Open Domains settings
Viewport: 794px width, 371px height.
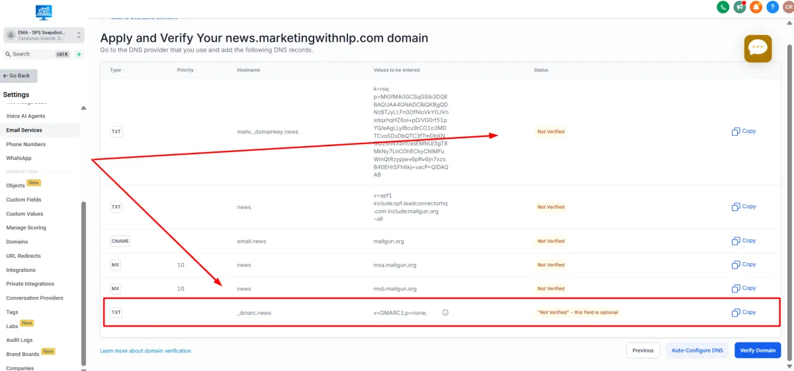[x=17, y=242]
